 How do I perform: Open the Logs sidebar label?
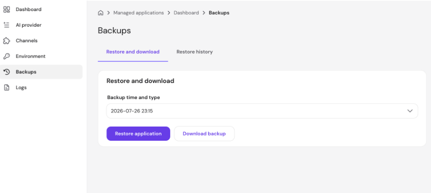click(x=21, y=87)
